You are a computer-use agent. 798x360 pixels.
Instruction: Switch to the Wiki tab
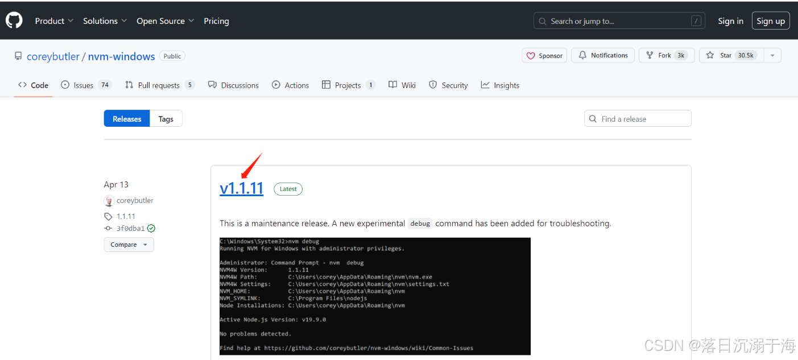point(402,85)
